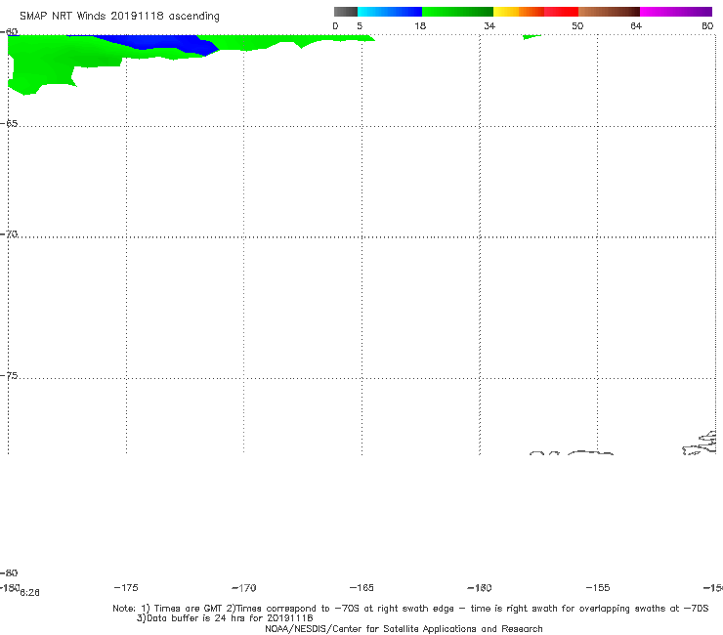Image resolution: width=723 pixels, height=635 pixels.
Task: Click the NOAA/NESDIS credit line
Action: coord(404,629)
